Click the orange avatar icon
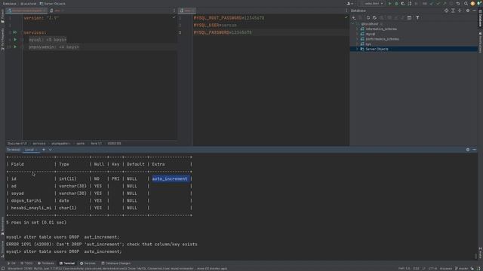Viewport: 483px width, 271px height. coord(472,4)
